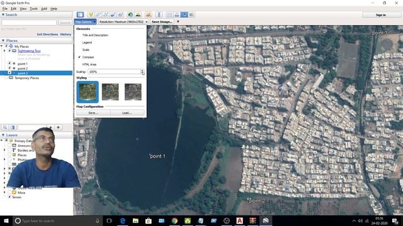Toggle the Terrain layer checkbox
Image resolution: width=403 pixels, height=226 pixels.
point(9,197)
